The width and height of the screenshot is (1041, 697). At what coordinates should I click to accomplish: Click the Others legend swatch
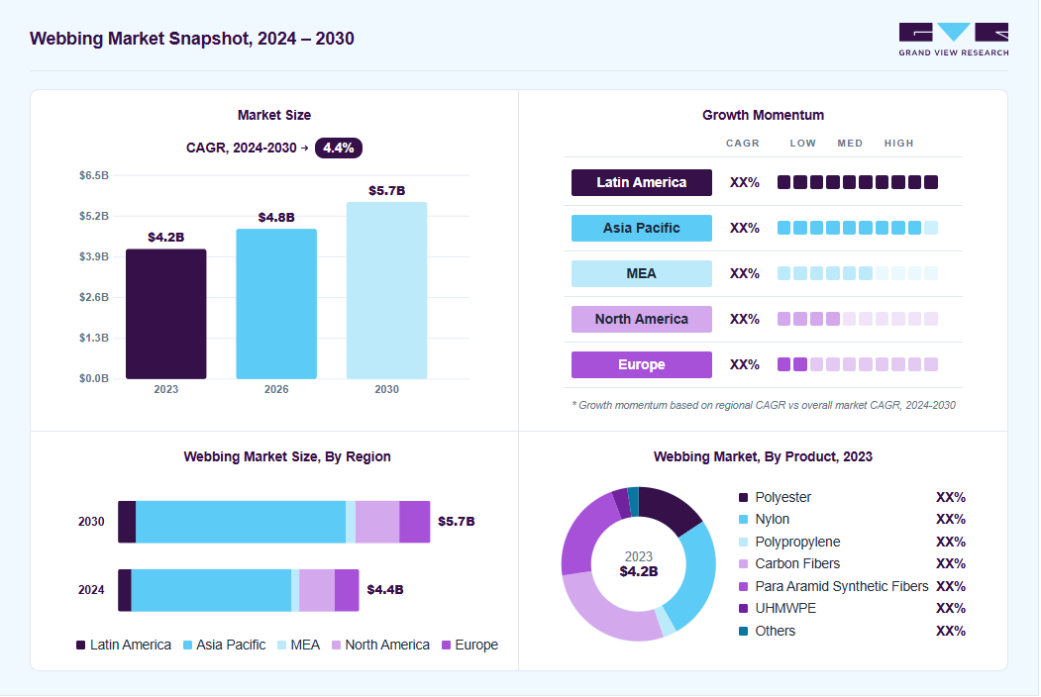[x=744, y=631]
